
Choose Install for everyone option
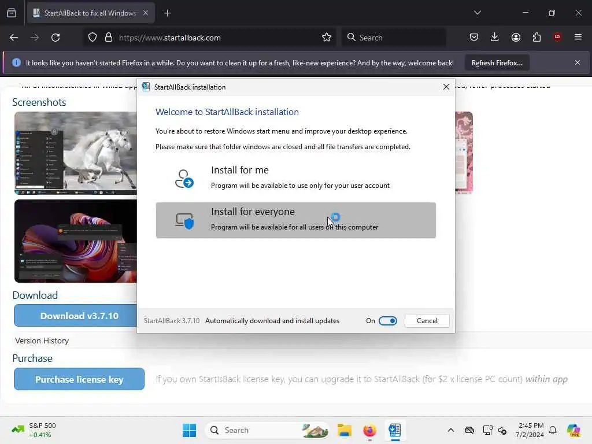[295, 220]
